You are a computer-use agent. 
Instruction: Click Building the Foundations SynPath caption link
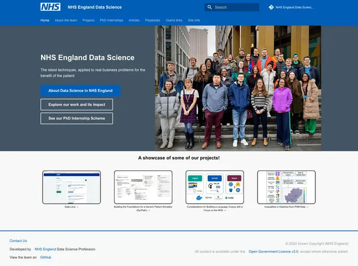coord(143,208)
